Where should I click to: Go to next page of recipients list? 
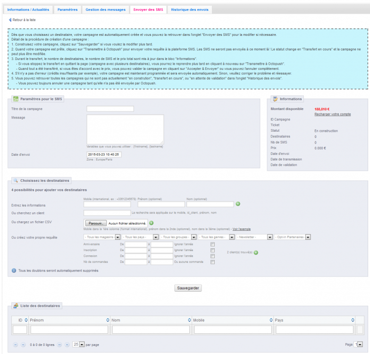(59, 345)
